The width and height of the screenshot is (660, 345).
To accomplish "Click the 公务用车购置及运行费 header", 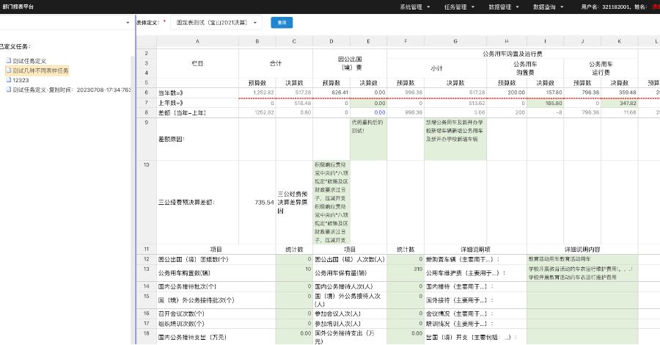I will click(x=513, y=54).
